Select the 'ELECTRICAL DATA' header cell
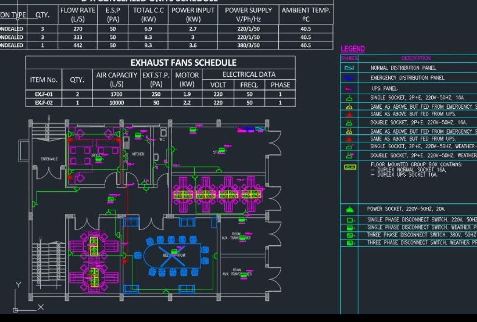Image resolution: width=477 pixels, height=322 pixels. click(x=249, y=74)
